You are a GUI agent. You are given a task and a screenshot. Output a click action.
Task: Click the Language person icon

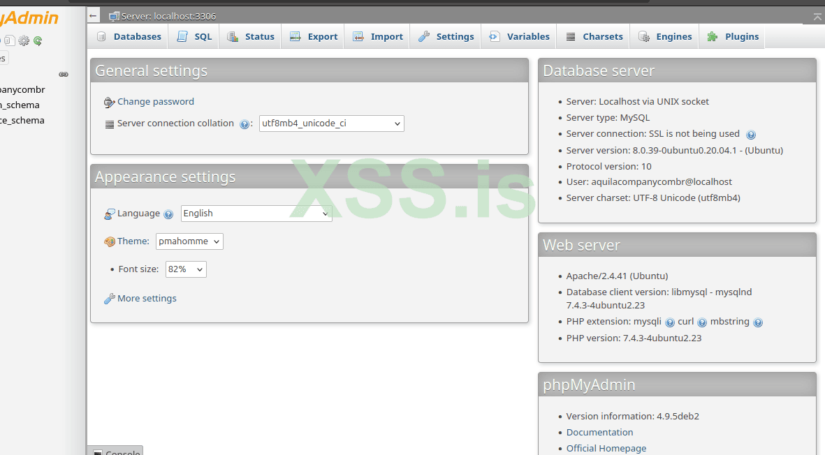tap(110, 214)
